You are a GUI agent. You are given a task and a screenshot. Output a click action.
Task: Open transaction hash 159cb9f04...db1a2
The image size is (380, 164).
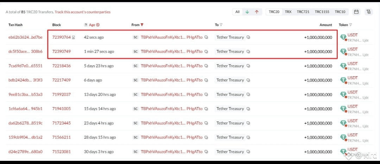(25, 137)
